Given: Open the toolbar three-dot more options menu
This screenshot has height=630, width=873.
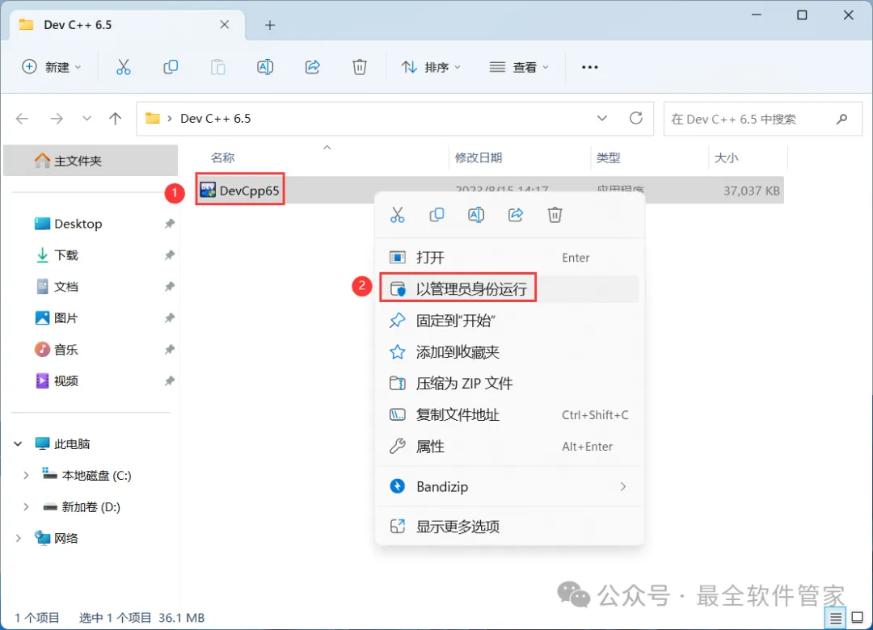Looking at the screenshot, I should pyautogui.click(x=589, y=67).
